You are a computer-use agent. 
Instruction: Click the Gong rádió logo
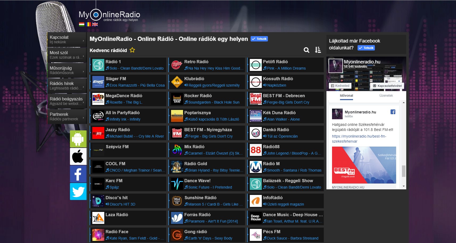click(177, 235)
